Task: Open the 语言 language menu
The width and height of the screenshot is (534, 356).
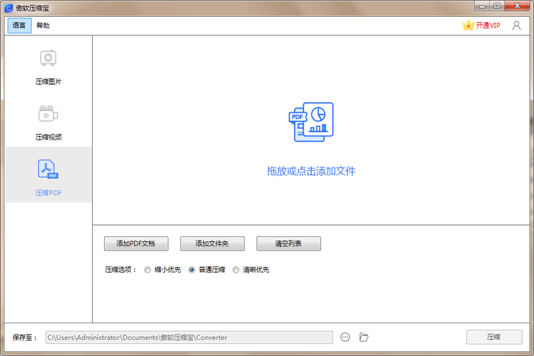Action: [19, 25]
